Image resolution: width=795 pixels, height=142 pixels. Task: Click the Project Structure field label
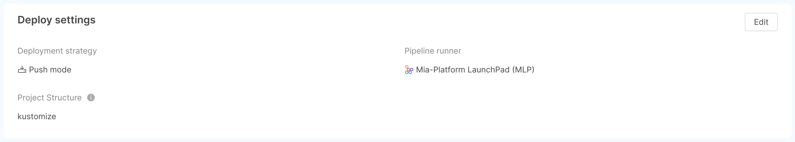(50, 98)
